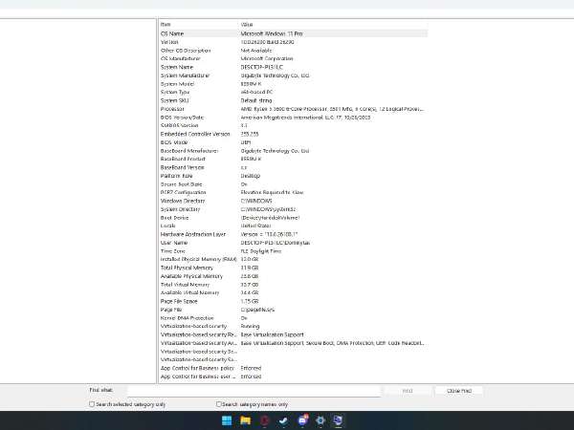
Task: Select the BaseBoard Product row
Action: (294, 159)
